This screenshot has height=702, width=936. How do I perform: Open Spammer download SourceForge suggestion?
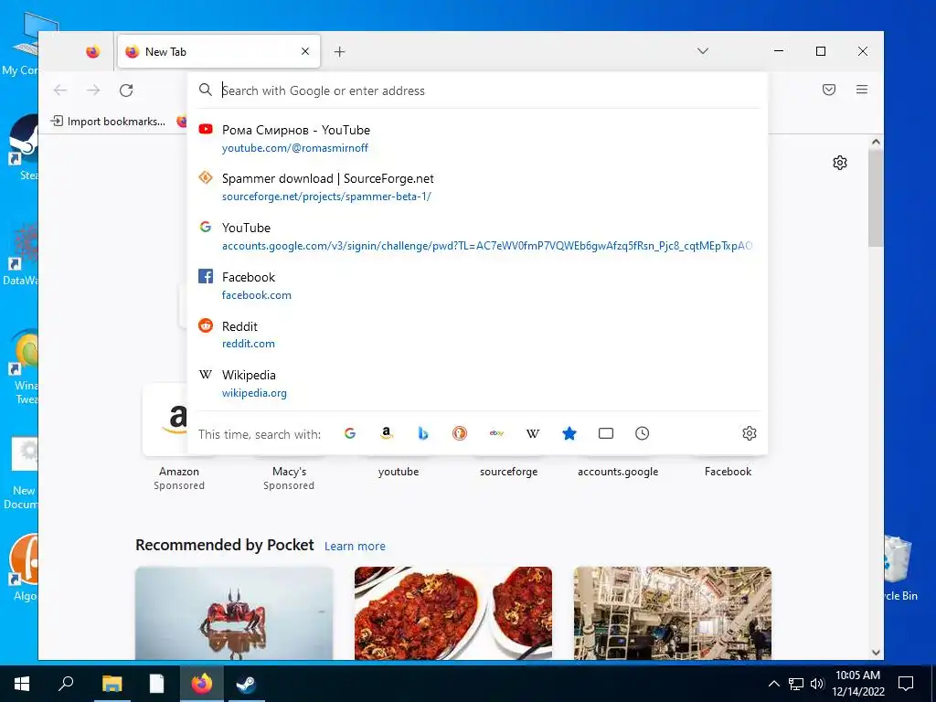pyautogui.click(x=477, y=187)
